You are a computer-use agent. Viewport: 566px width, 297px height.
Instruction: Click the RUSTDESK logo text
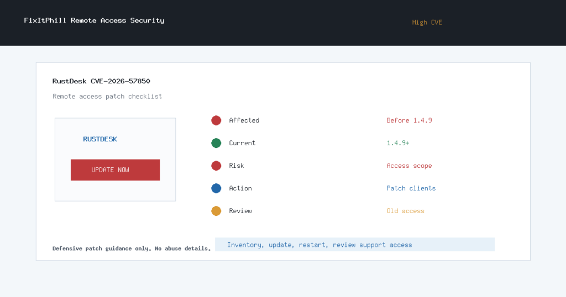pyautogui.click(x=100, y=139)
